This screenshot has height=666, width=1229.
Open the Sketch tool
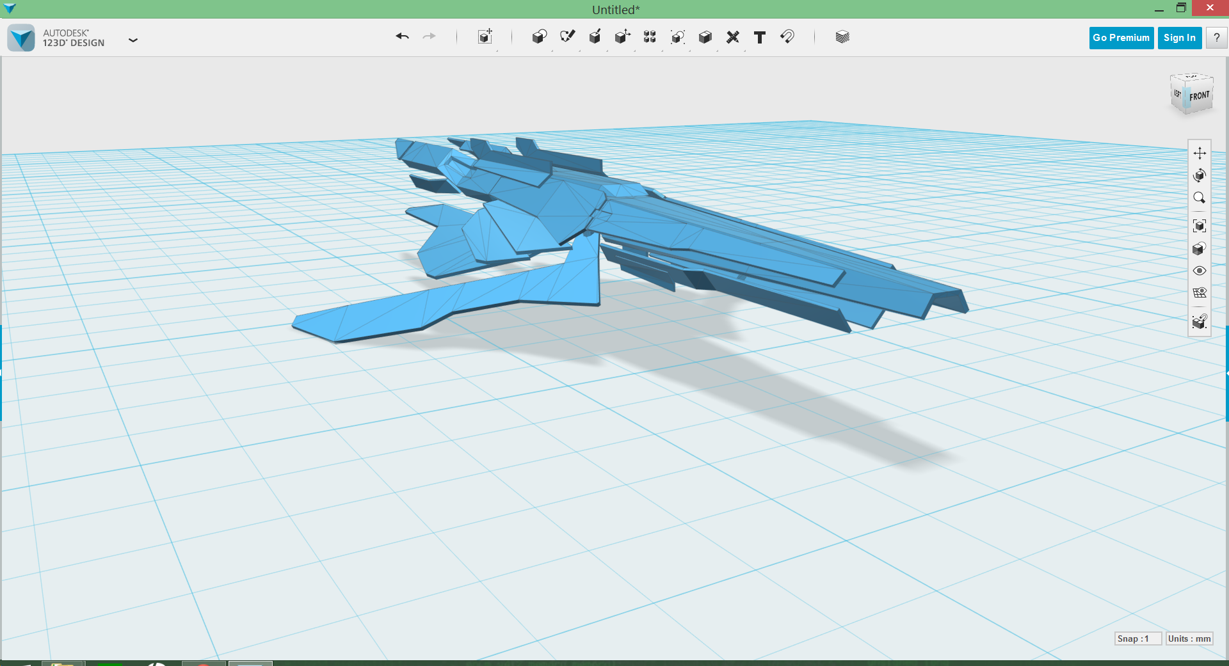[567, 36]
